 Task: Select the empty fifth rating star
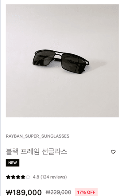(28, 177)
